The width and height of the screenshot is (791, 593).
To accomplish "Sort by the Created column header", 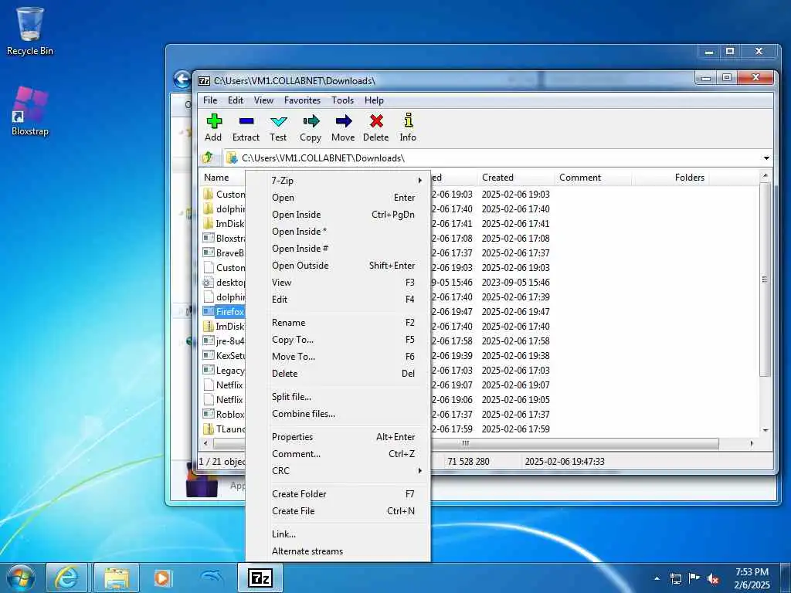I will 515,178.
